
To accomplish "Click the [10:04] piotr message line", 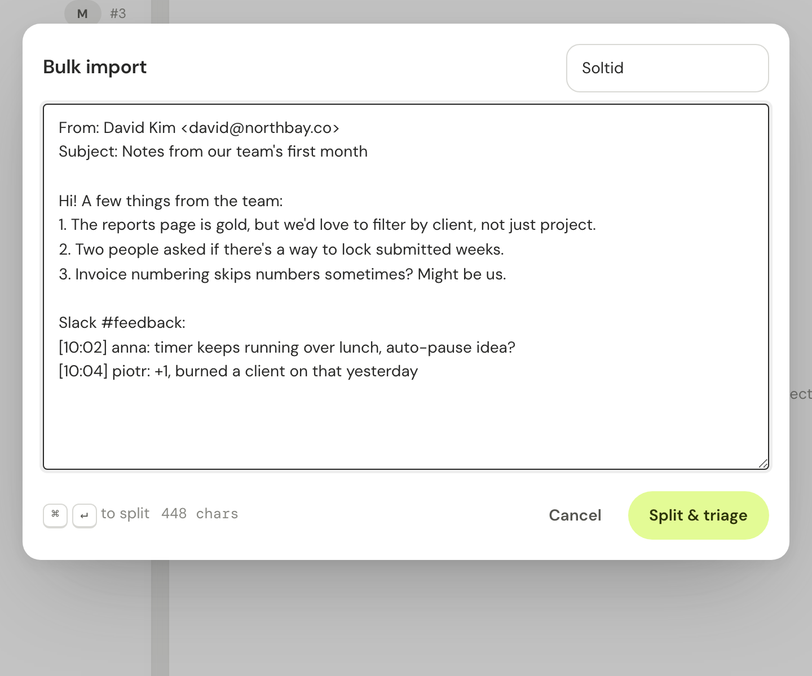I will pos(239,371).
